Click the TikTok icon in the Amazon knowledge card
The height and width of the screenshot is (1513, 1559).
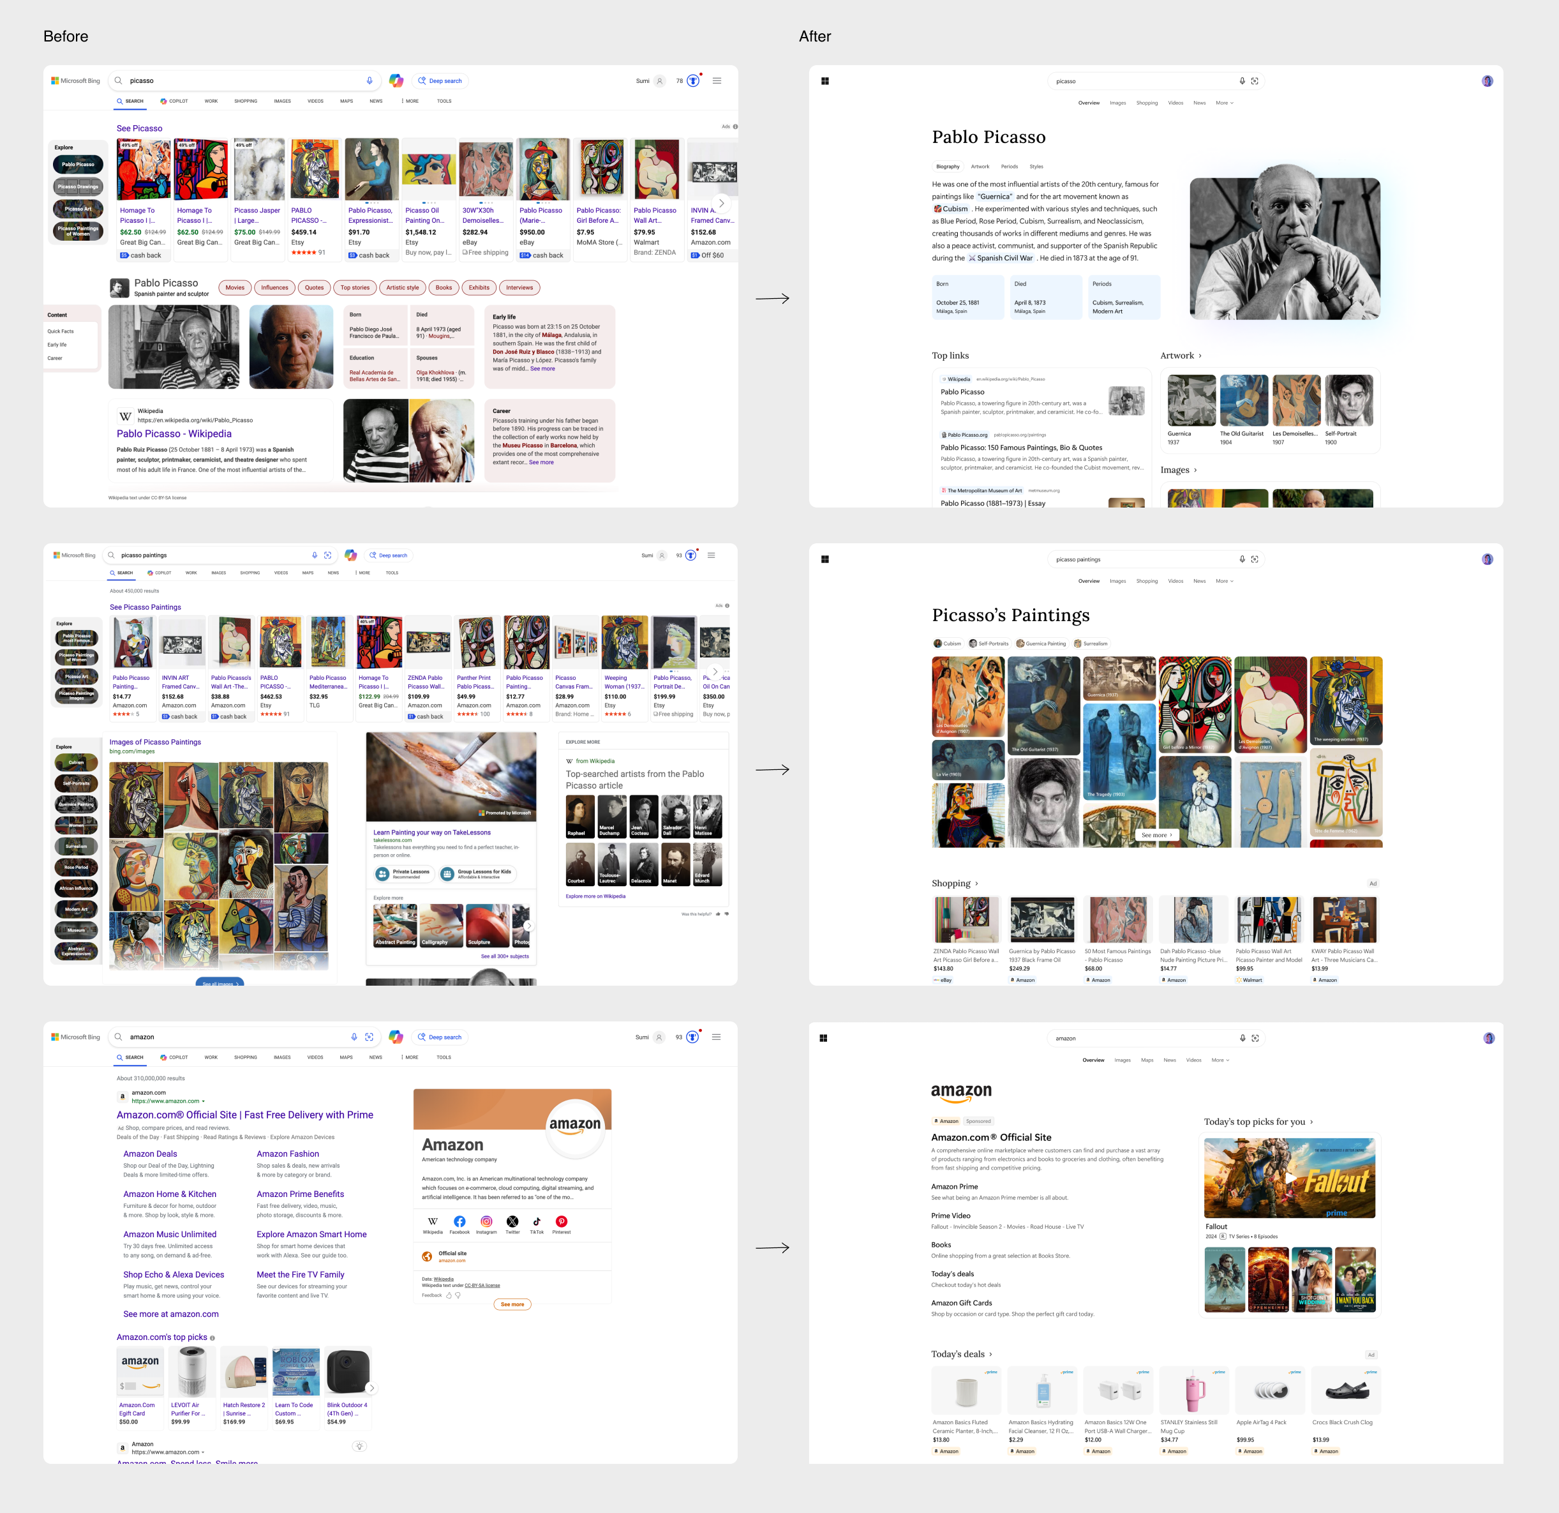[x=537, y=1222]
